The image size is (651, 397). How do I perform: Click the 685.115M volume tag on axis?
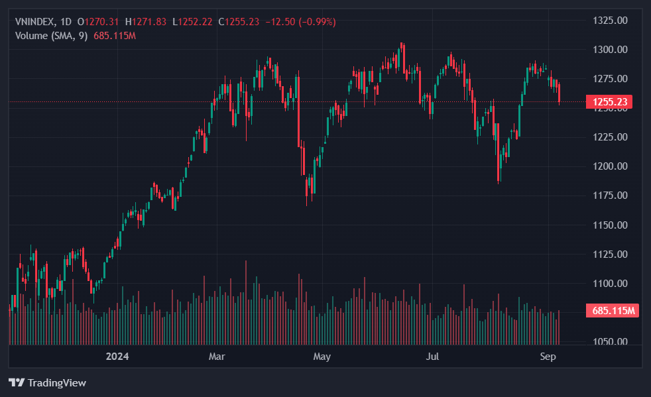point(613,310)
